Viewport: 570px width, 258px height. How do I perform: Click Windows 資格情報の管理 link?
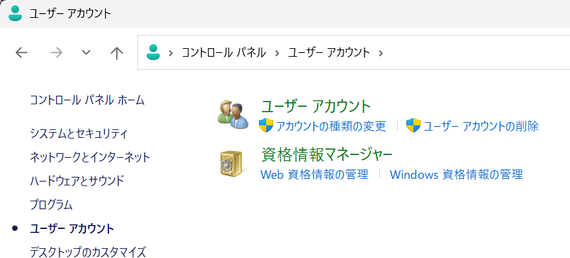[456, 174]
